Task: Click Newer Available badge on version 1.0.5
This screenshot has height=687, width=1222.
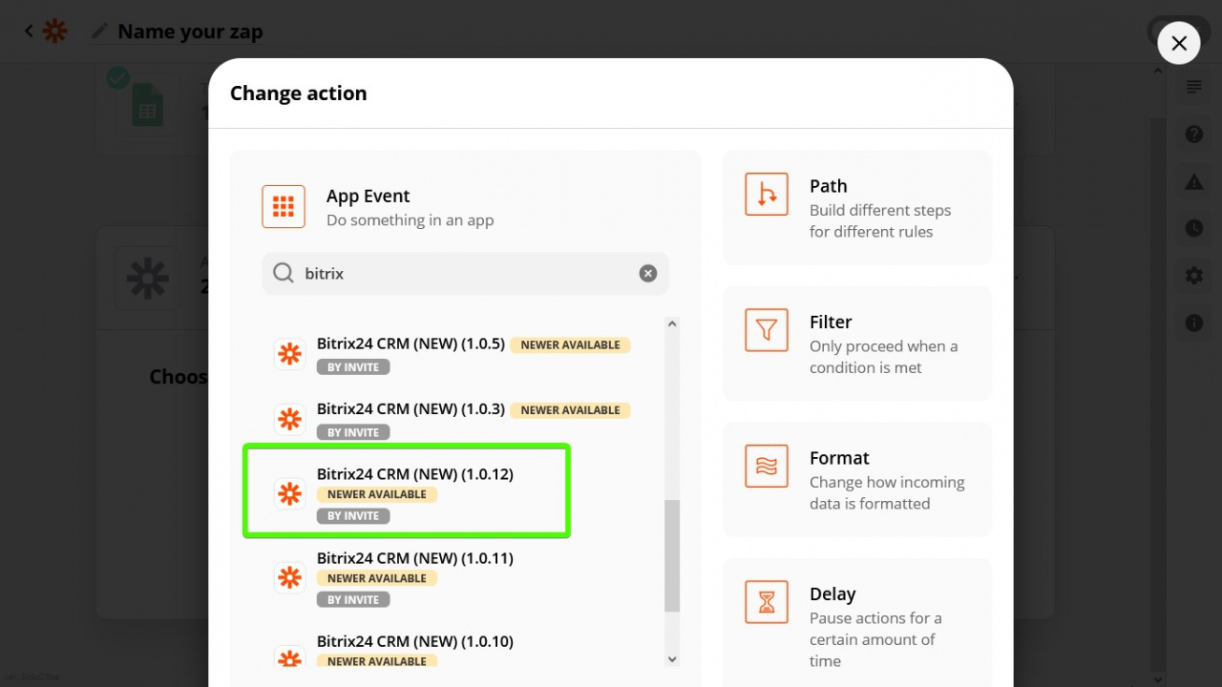Action: (x=570, y=345)
